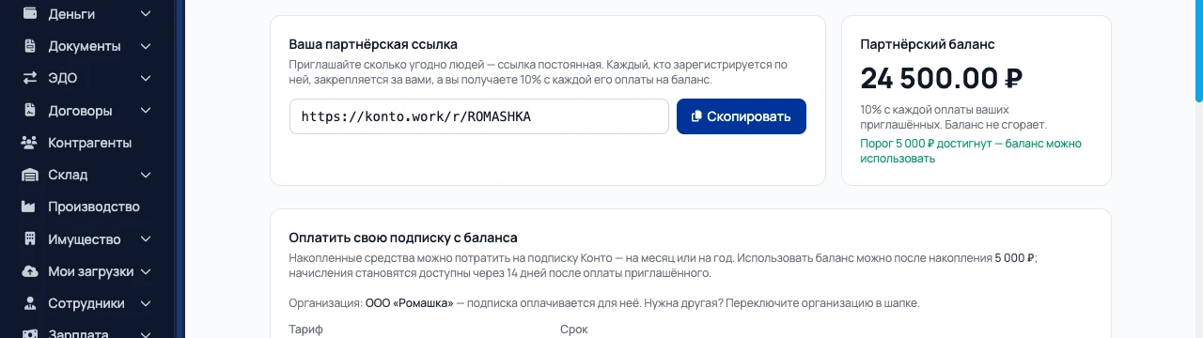Copy the partner link with Скопировать

click(x=742, y=116)
